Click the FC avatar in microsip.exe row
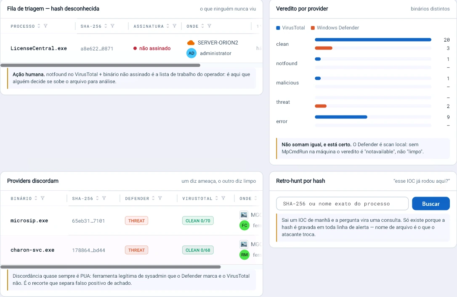 [x=244, y=226]
